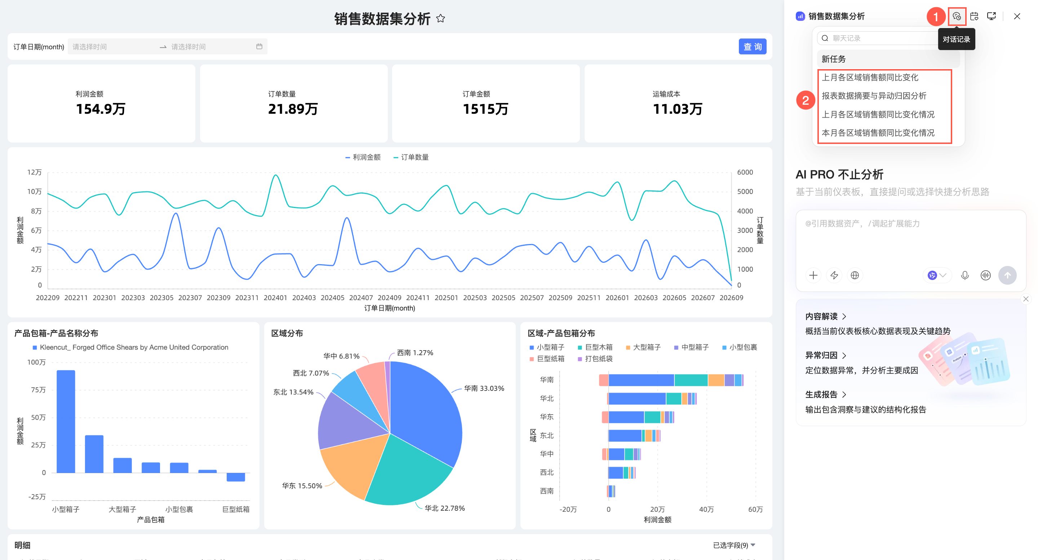
Task: Click the 运输成本 11.03万 KPI card
Action: tap(678, 103)
